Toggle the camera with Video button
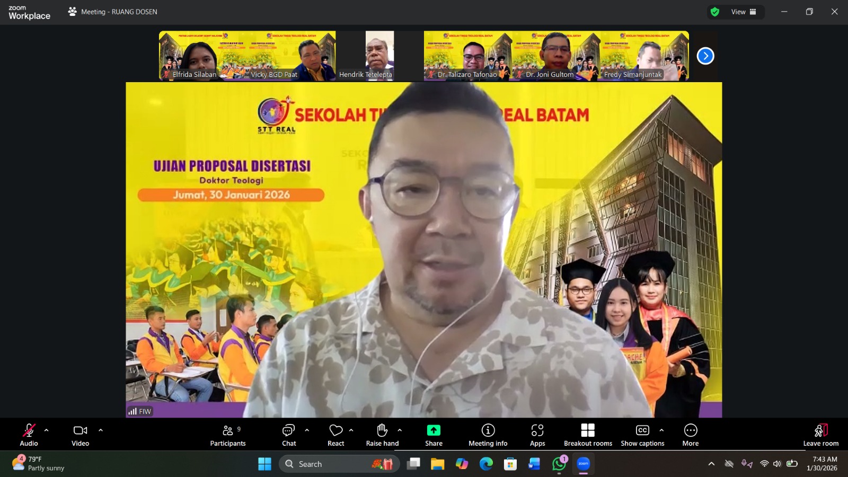Screen dimensions: 848x477 click(81, 435)
